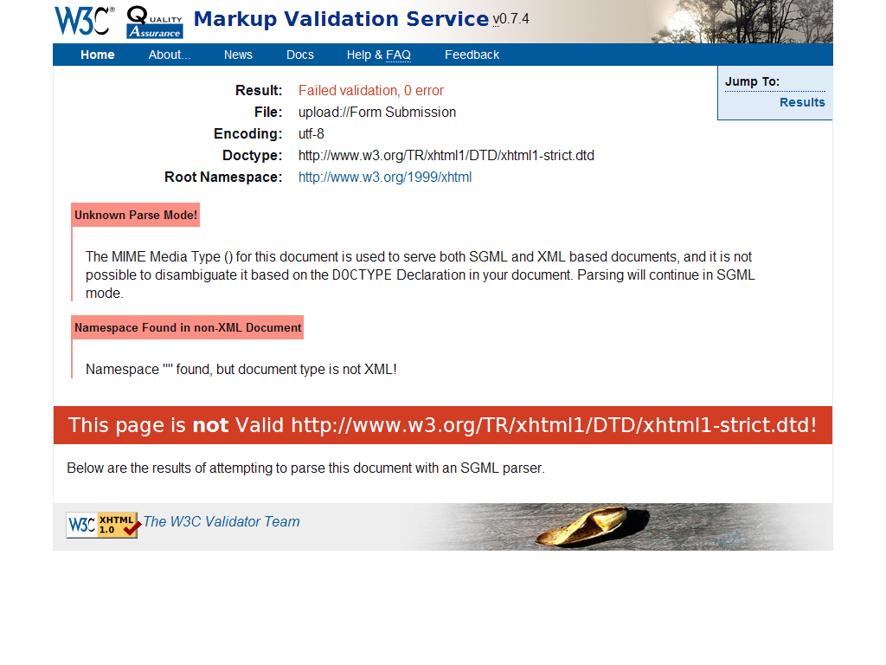Select the 'utf-8' encoding value
Screen dimensions: 886x665
coord(311,134)
